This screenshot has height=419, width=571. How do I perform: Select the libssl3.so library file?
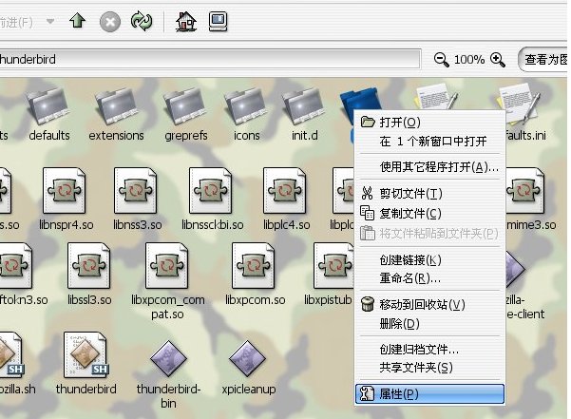[89, 275]
